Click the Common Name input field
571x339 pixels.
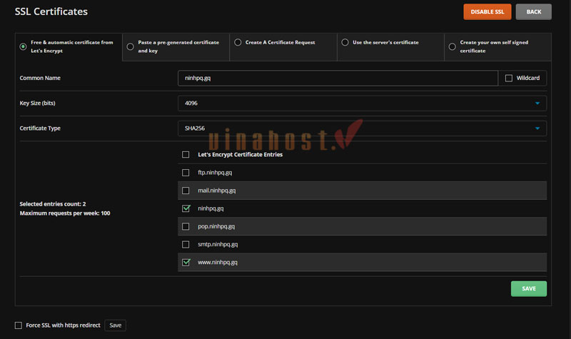[337, 78]
